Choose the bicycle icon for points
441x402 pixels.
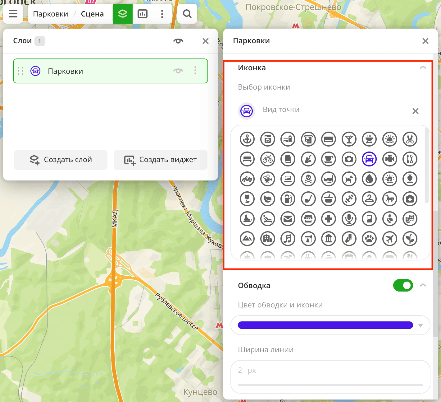(268, 159)
